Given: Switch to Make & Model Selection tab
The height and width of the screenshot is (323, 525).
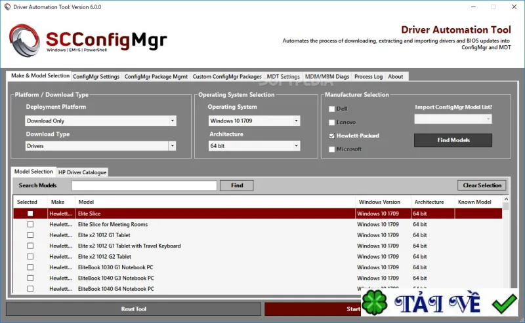Looking at the screenshot, I should (x=40, y=75).
